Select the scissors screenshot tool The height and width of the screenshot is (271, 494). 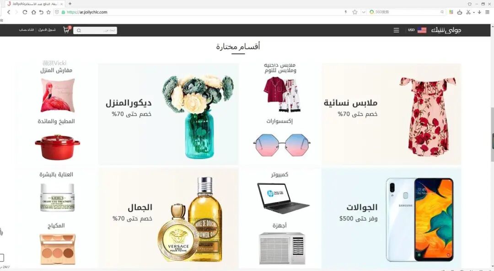(x=468, y=12)
